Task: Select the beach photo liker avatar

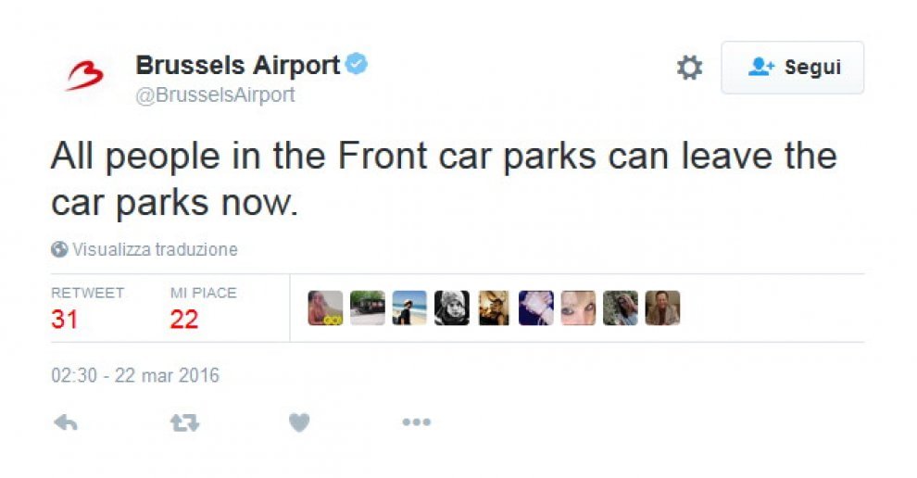Action: click(x=409, y=308)
